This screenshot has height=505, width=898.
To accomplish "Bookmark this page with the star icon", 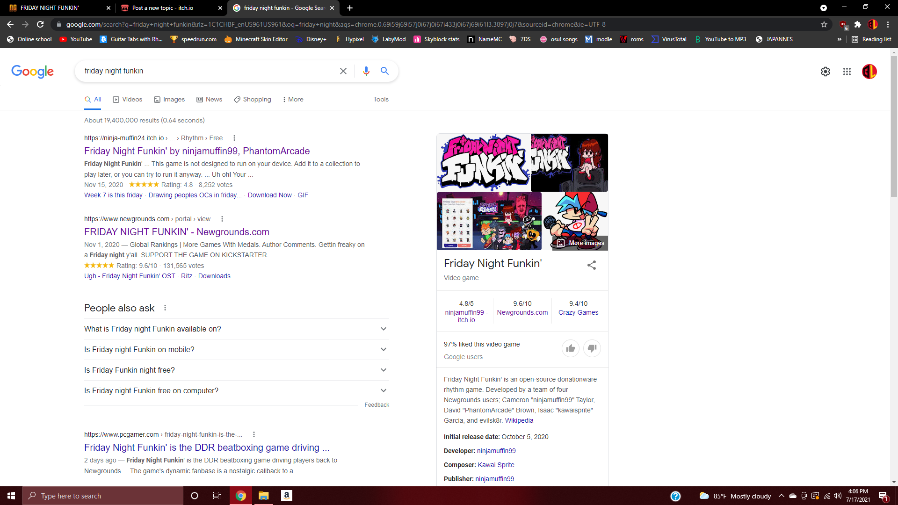I will click(824, 24).
